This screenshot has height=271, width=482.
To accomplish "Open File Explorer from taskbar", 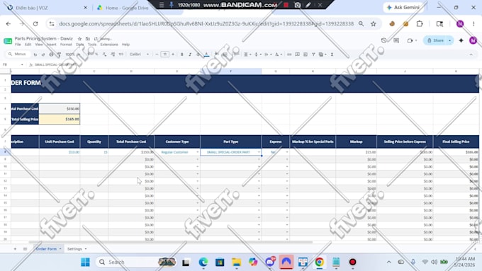I will 236,262.
